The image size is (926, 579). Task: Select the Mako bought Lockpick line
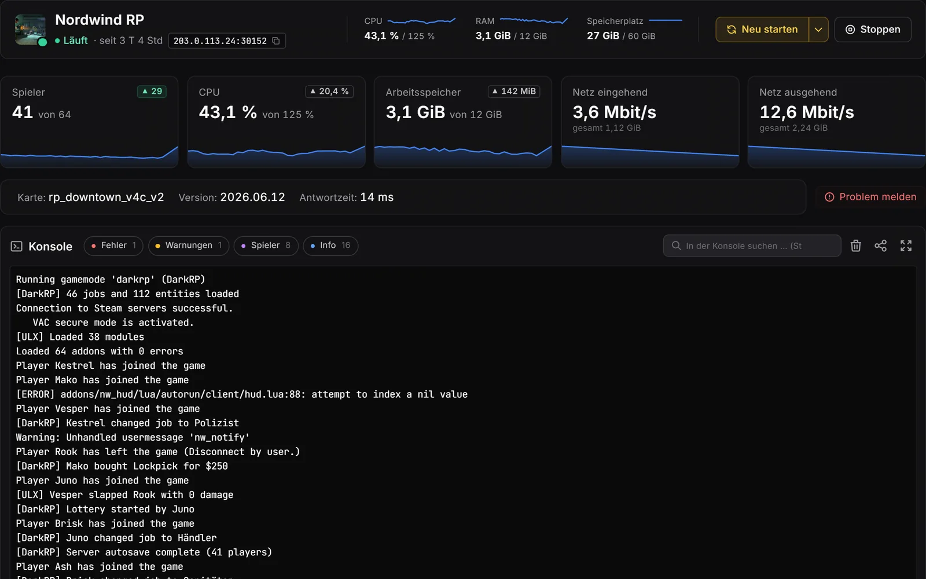click(122, 466)
